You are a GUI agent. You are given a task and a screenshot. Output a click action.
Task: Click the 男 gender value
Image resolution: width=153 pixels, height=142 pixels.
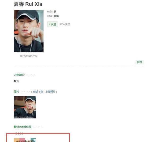click(x=55, y=12)
